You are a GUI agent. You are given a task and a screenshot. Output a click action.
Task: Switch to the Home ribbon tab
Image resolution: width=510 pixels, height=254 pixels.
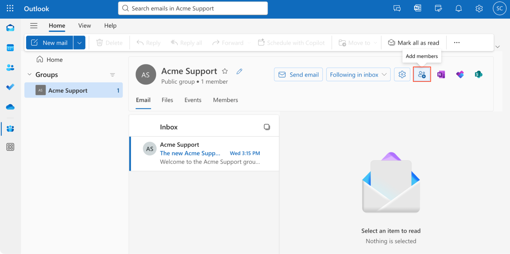(x=57, y=26)
